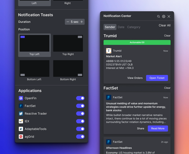Image resolution: width=189 pixels, height=154 pixels.
Task: Share the FactSet article notification
Action: coord(141,128)
